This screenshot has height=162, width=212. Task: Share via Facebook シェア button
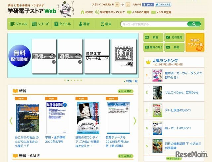point(148,5)
